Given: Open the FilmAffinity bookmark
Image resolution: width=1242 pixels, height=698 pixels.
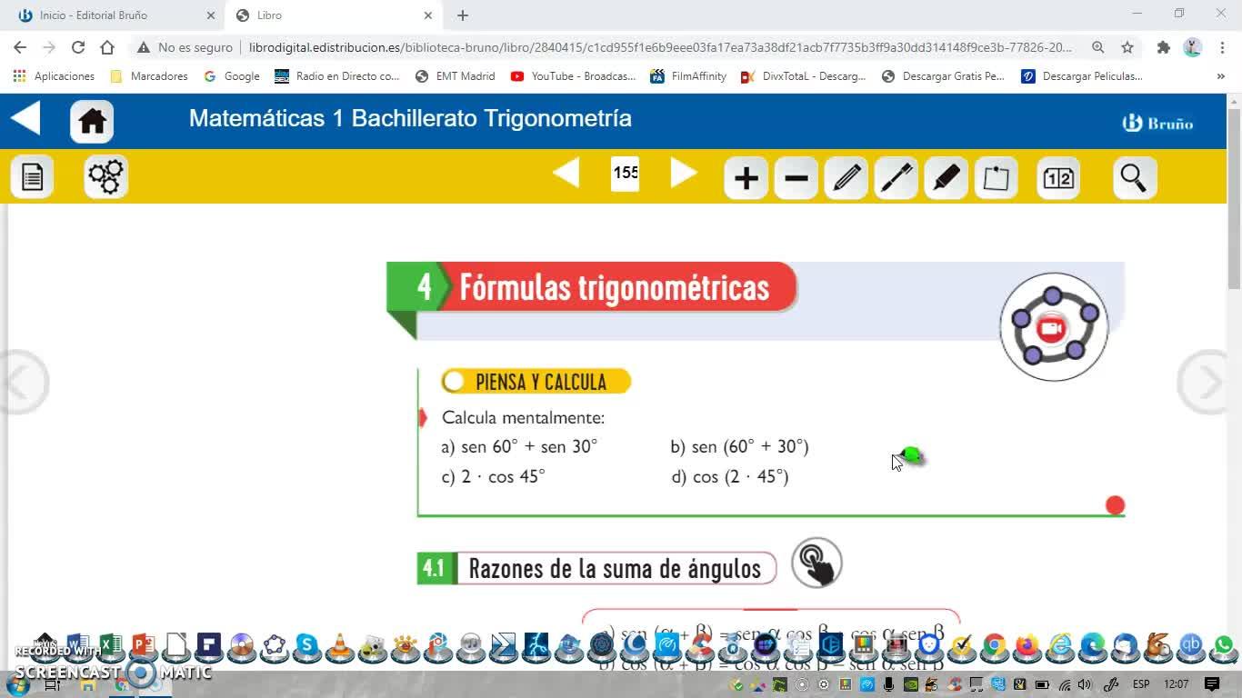Looking at the screenshot, I should pos(688,76).
